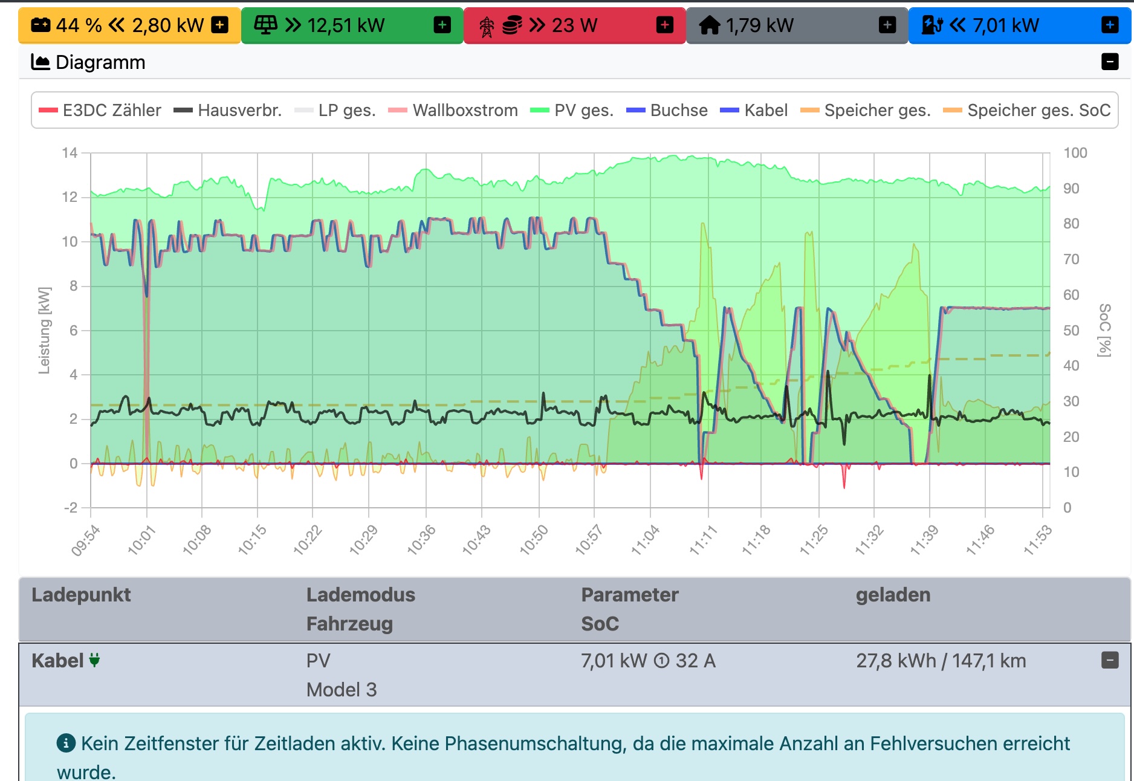Click the Lademodus column header

[x=361, y=595]
